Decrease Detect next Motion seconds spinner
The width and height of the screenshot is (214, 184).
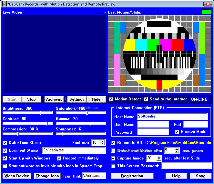[177, 152]
